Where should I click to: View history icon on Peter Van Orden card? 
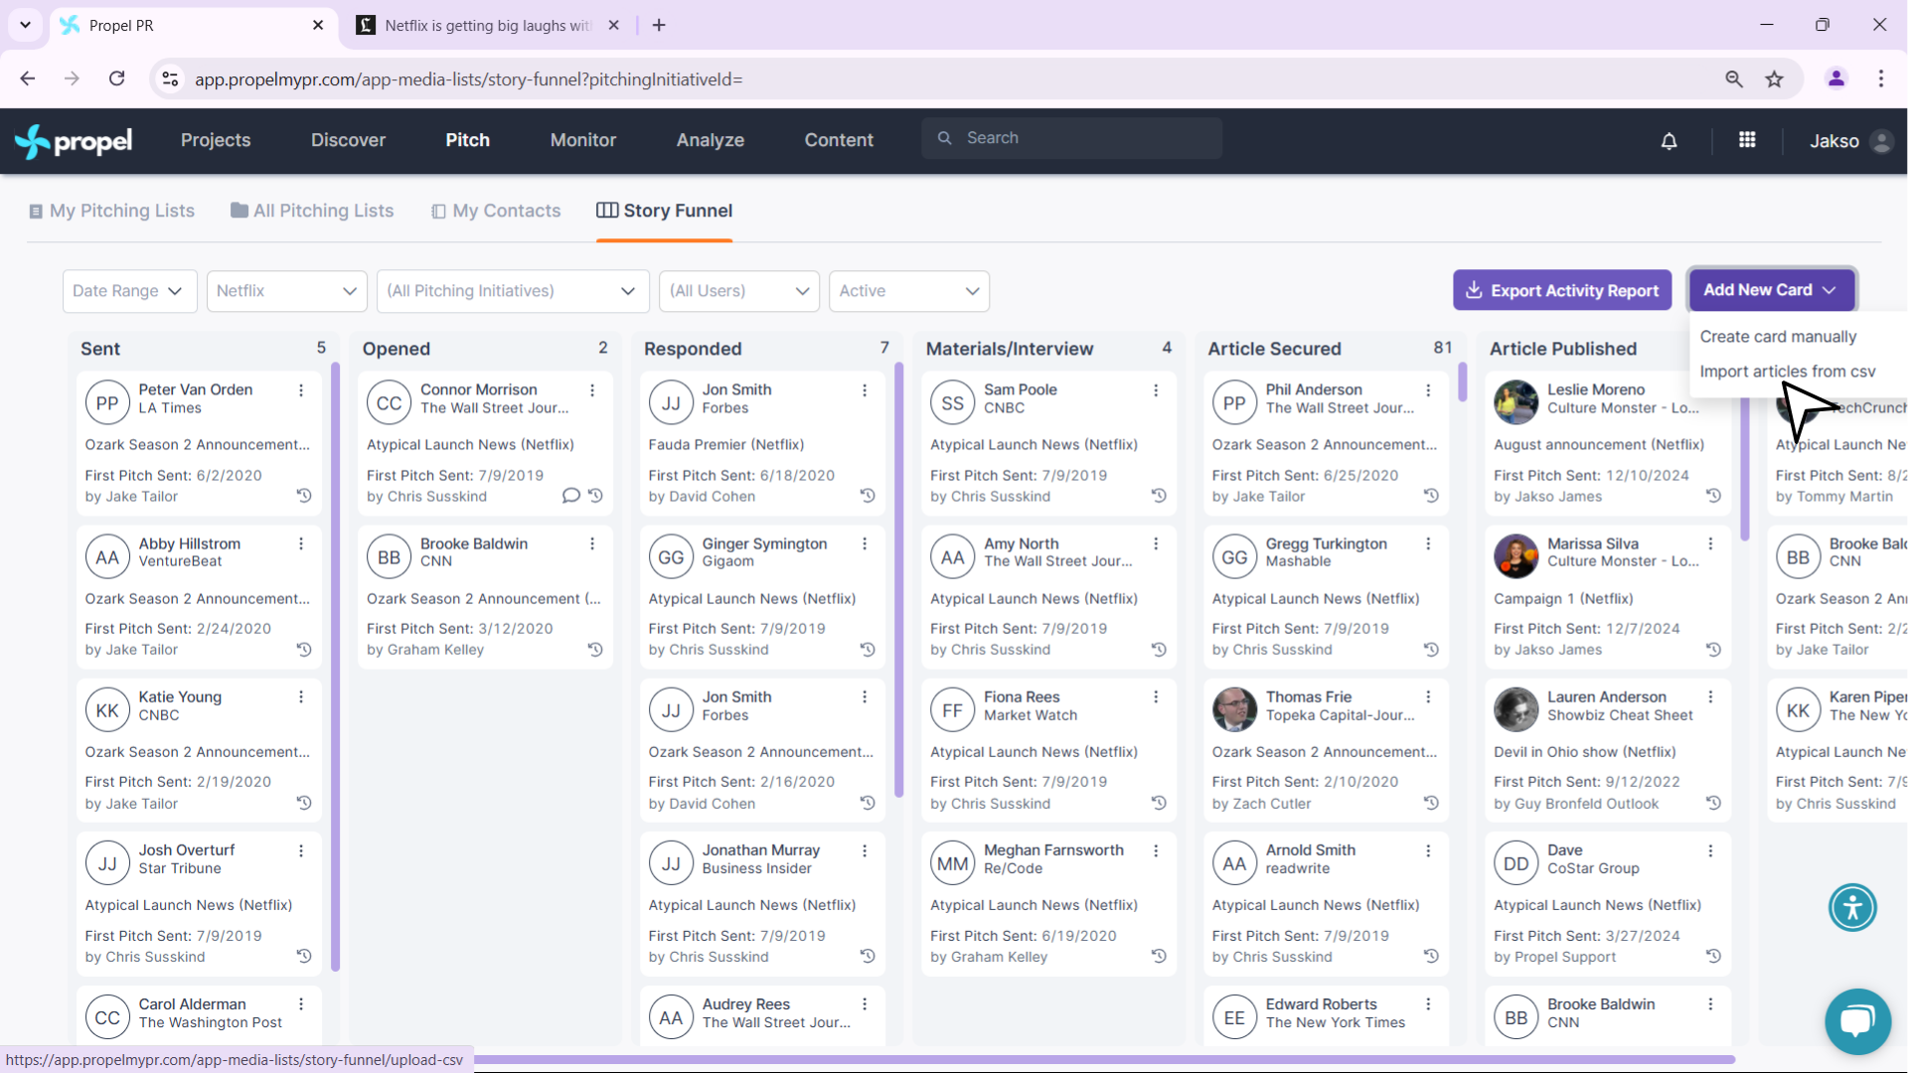click(304, 496)
